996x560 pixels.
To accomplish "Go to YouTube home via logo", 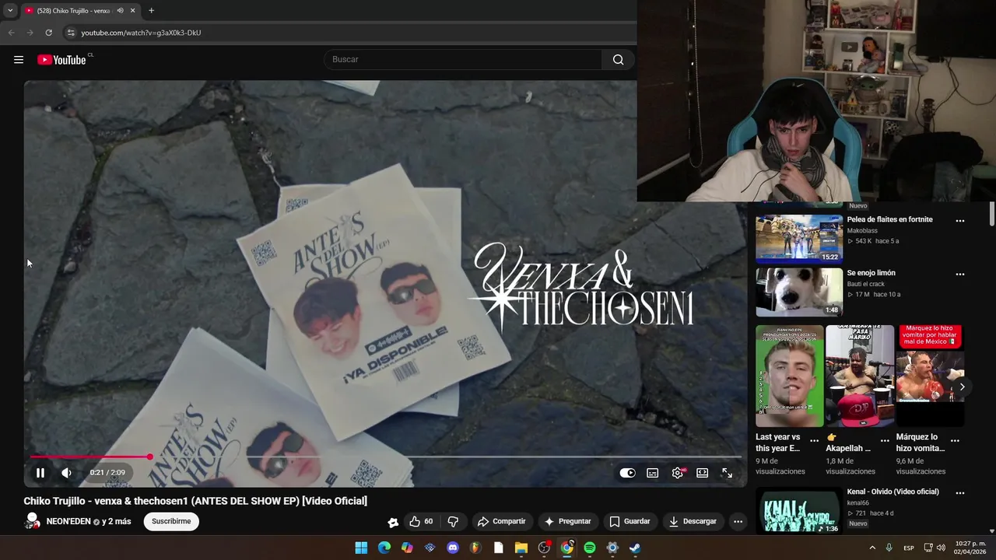I will click(61, 60).
